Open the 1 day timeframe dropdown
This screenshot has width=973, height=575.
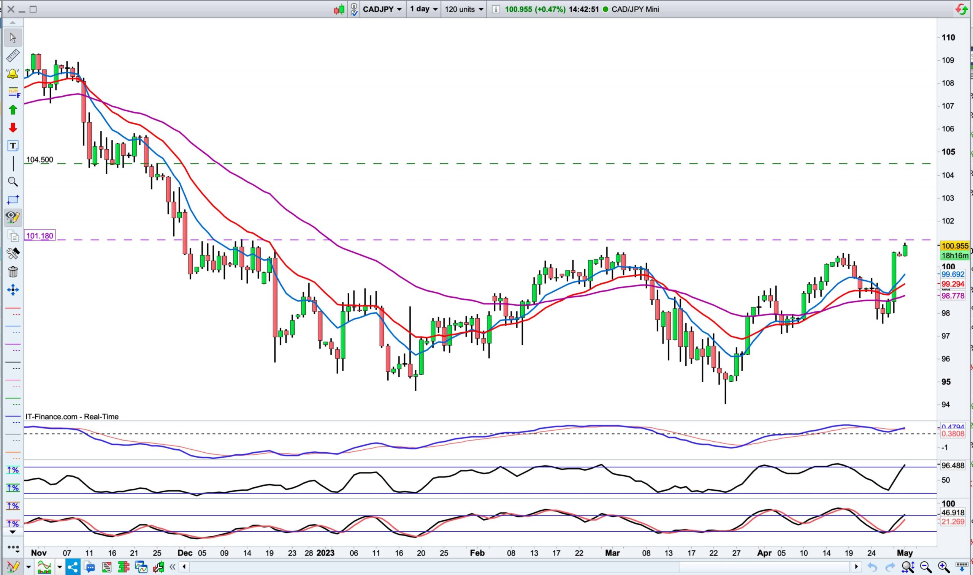[423, 9]
